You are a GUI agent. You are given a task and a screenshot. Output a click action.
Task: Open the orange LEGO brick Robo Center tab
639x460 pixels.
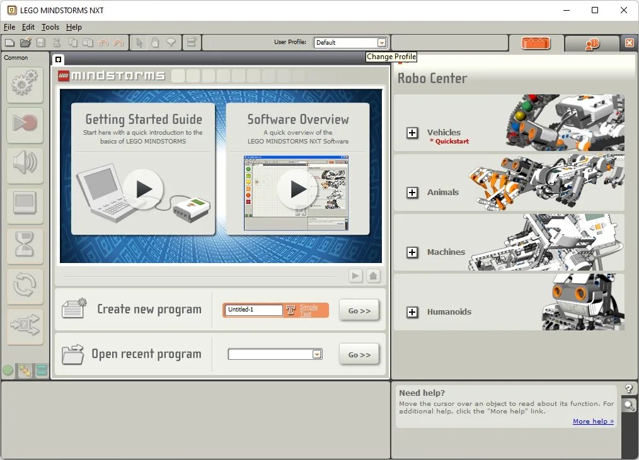[x=536, y=43]
